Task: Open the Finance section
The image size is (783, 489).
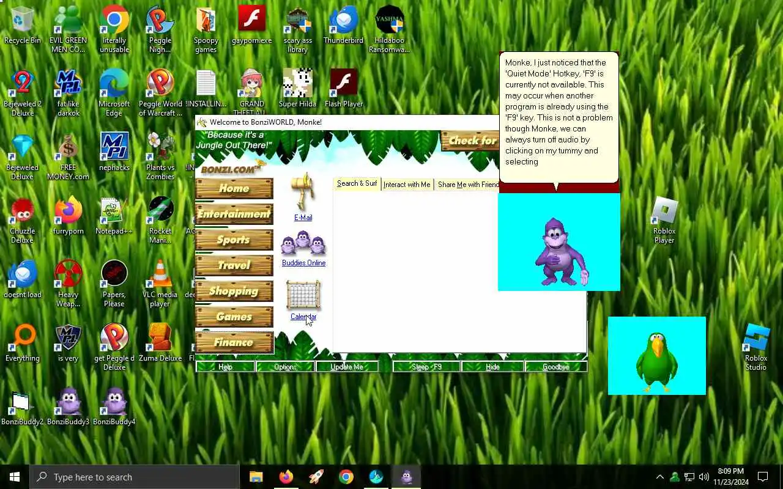Action: (234, 342)
